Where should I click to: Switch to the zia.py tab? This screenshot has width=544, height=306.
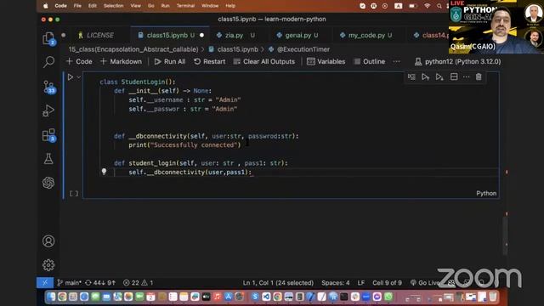point(235,36)
